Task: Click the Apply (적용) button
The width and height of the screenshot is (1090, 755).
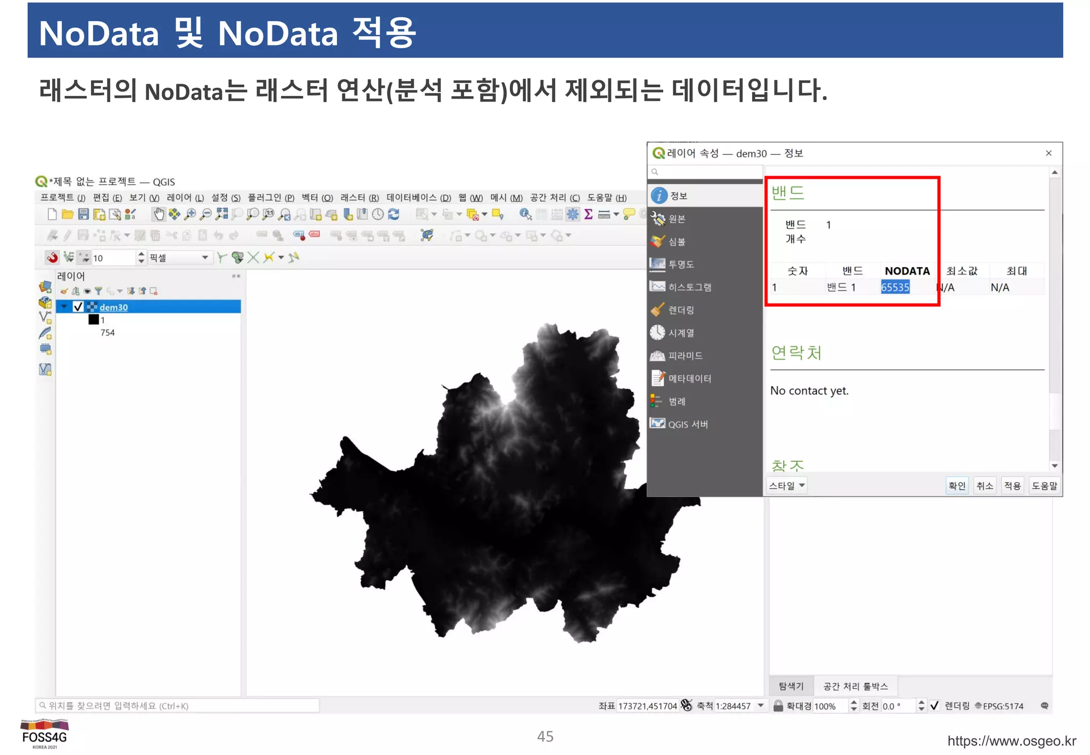Action: click(x=1012, y=486)
